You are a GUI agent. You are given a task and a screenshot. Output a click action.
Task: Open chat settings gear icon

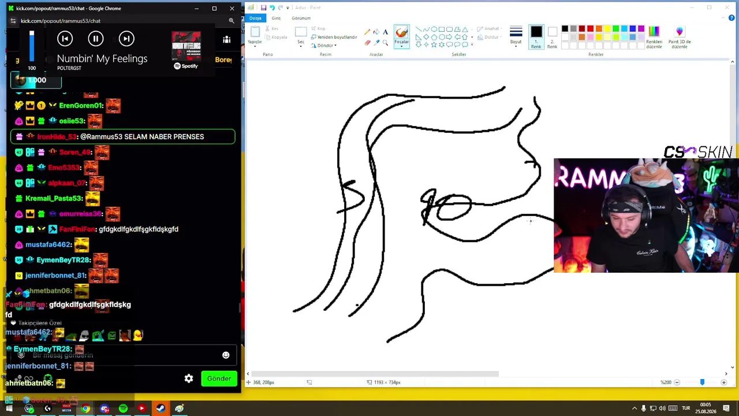point(189,378)
